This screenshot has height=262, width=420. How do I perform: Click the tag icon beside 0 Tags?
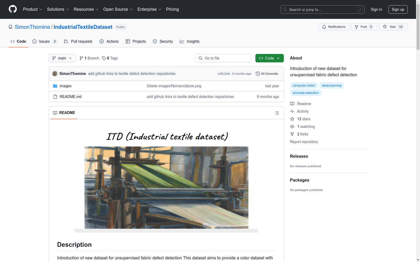click(104, 58)
